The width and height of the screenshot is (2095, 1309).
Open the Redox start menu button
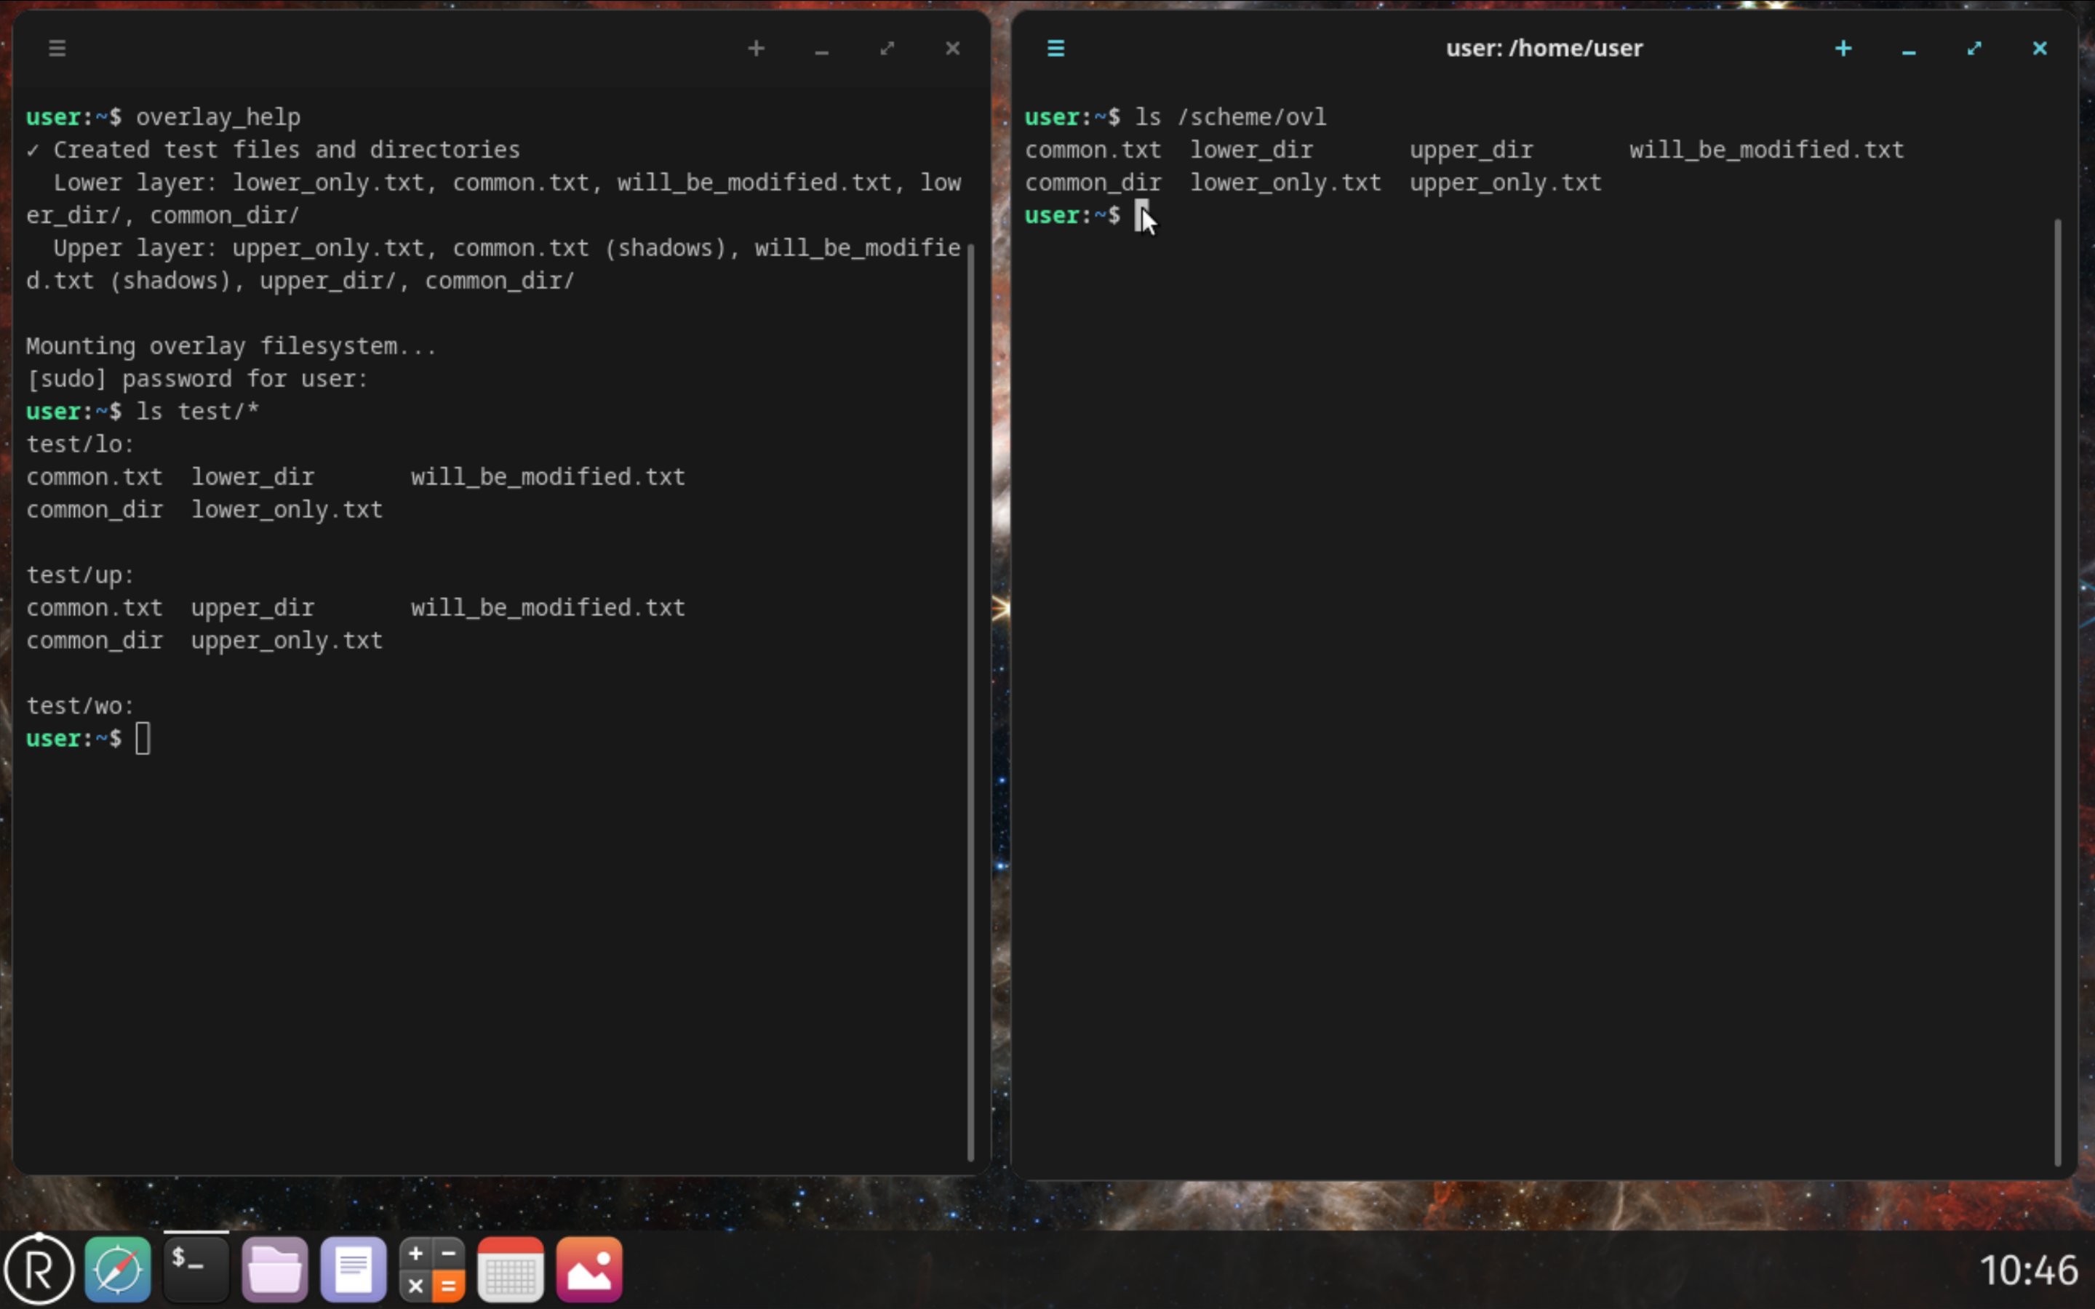(x=39, y=1269)
